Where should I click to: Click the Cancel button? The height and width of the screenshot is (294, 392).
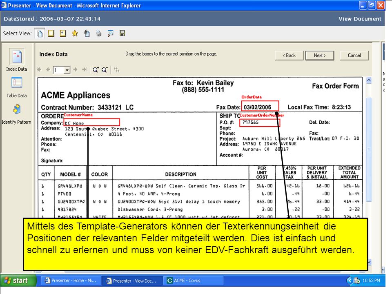click(x=354, y=56)
